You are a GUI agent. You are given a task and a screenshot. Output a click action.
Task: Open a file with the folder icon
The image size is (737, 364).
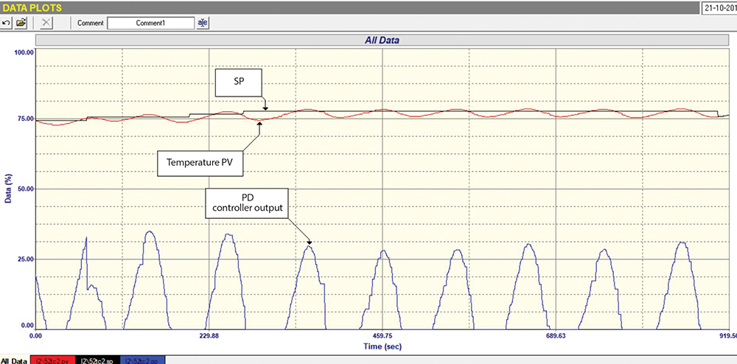pyautogui.click(x=21, y=23)
